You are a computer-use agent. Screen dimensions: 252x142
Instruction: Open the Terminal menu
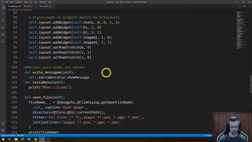(42, 2)
